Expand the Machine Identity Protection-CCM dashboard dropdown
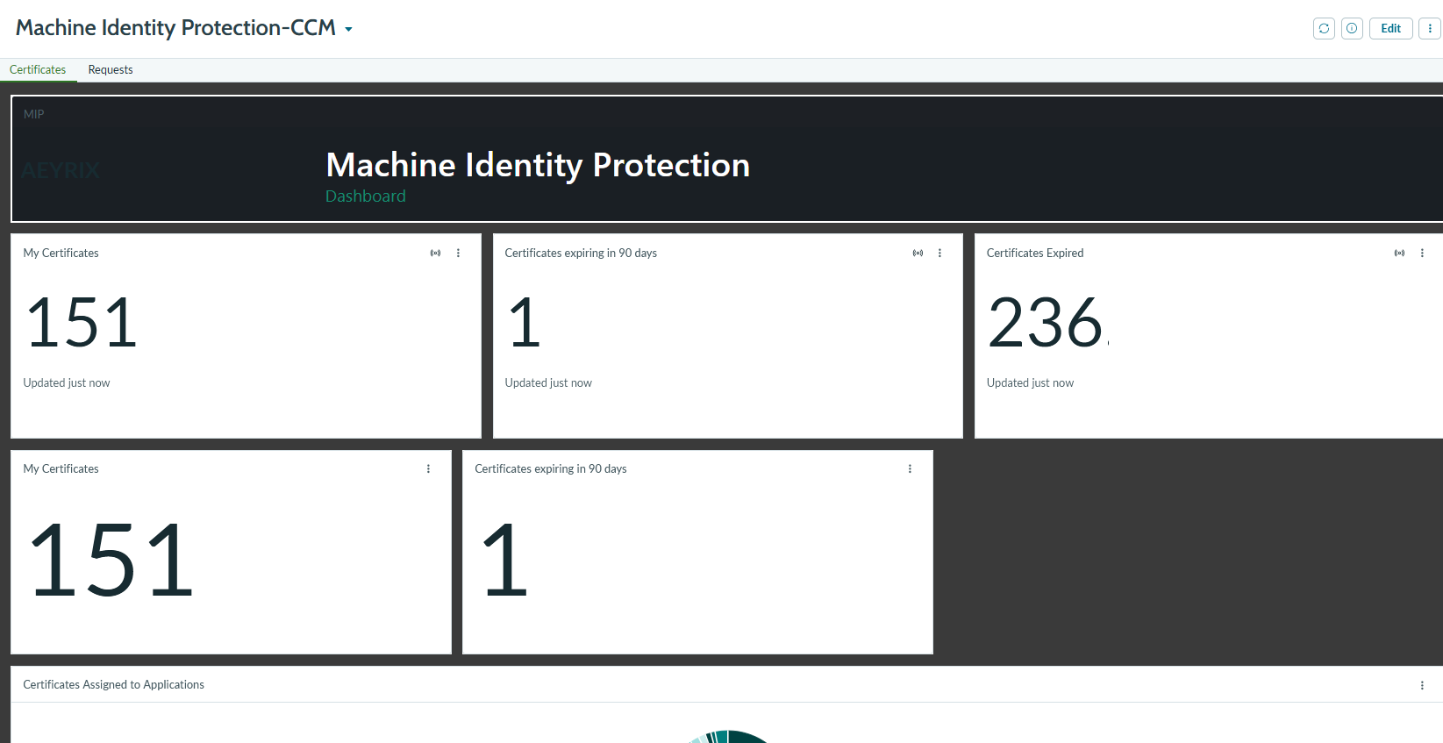The image size is (1443, 743). pos(348,29)
